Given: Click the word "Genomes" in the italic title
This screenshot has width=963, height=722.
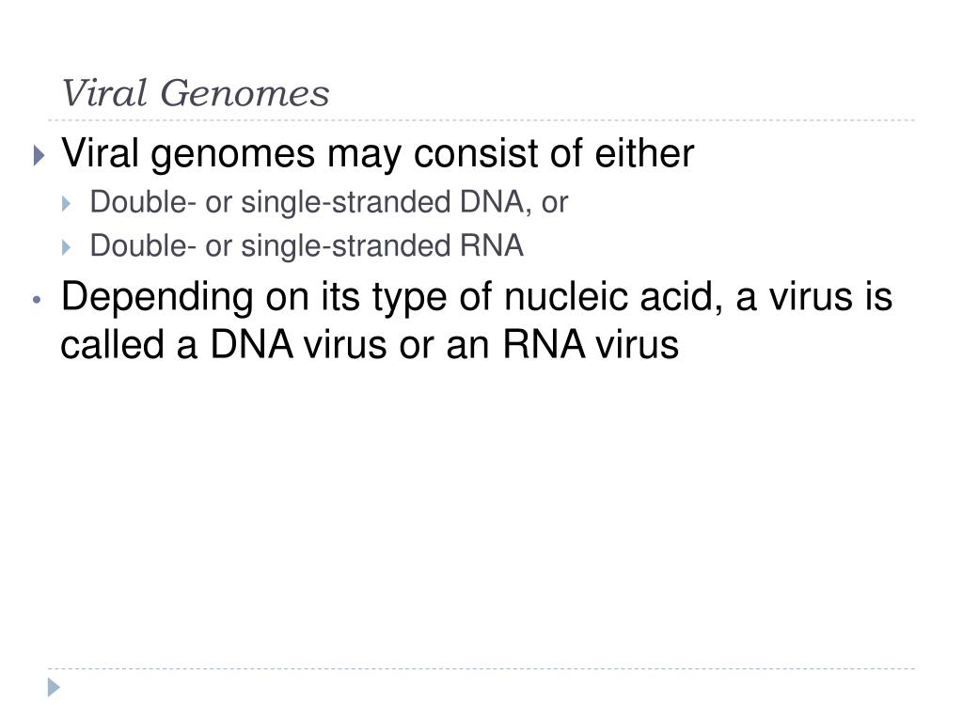Looking at the screenshot, I should [x=245, y=93].
